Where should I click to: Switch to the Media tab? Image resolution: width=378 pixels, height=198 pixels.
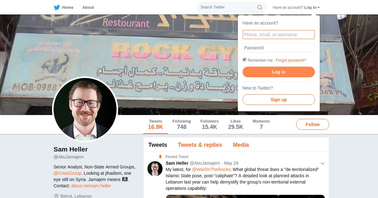coord(241,145)
